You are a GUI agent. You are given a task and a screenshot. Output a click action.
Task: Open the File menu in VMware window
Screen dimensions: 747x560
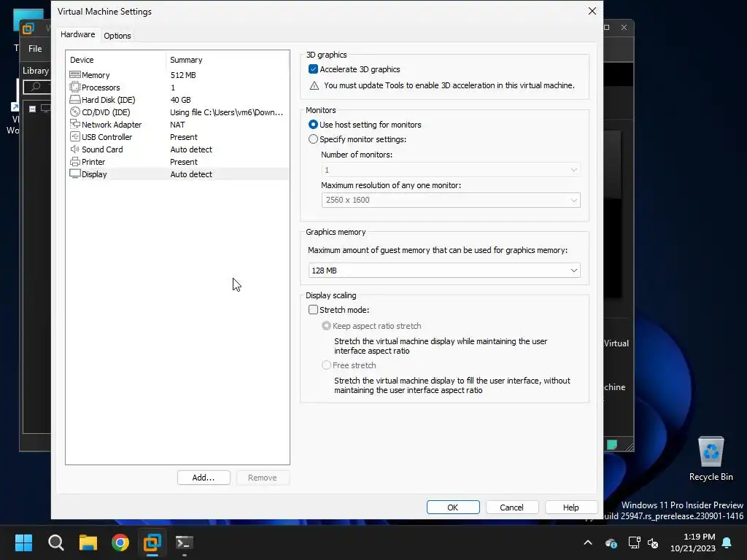[35, 49]
